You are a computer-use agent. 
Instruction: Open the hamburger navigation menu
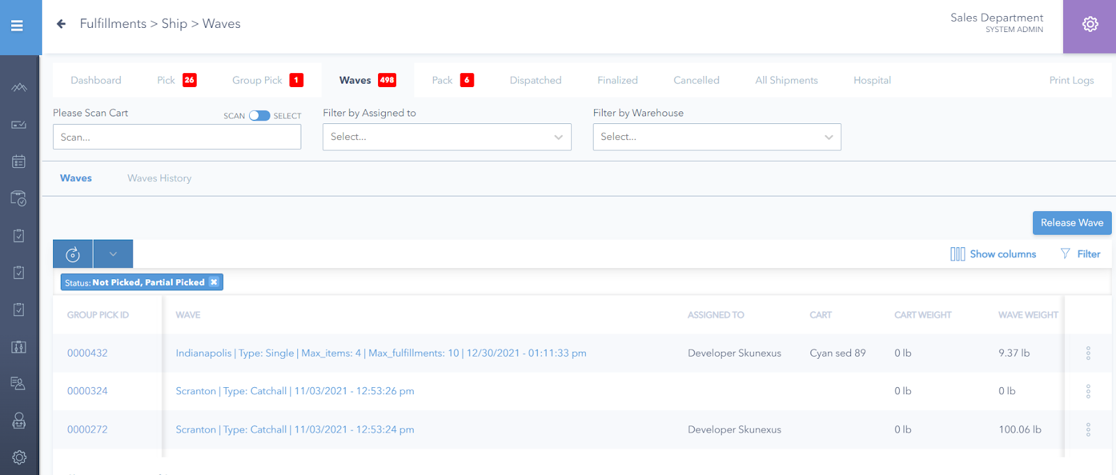click(17, 26)
